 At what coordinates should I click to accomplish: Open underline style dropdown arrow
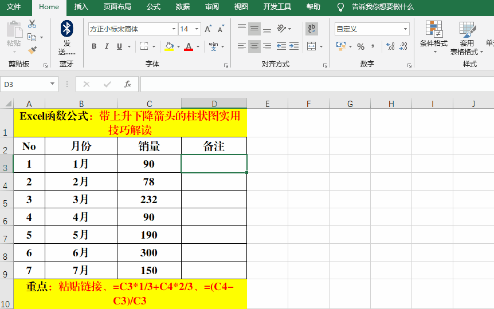point(129,46)
